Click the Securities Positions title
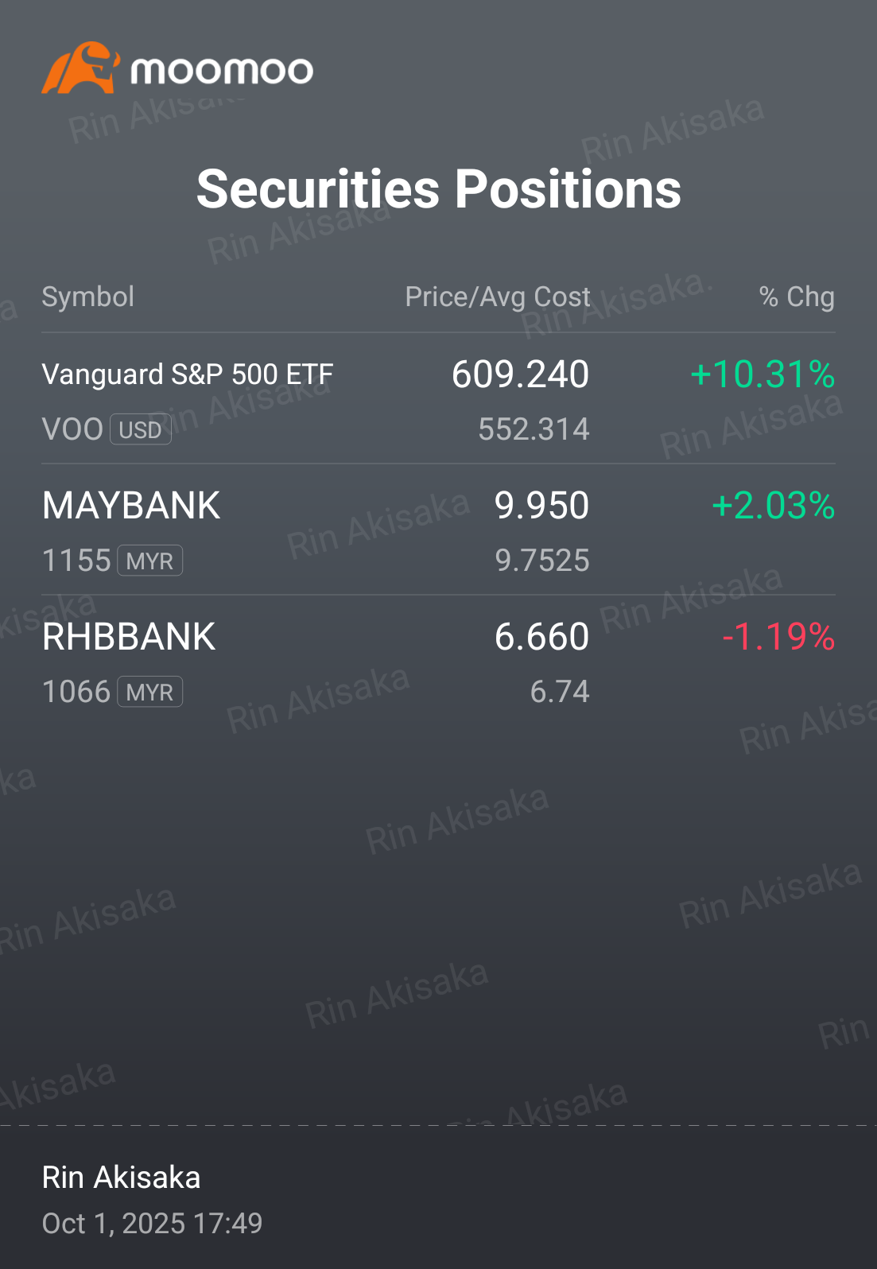877x1269 pixels. (439, 189)
